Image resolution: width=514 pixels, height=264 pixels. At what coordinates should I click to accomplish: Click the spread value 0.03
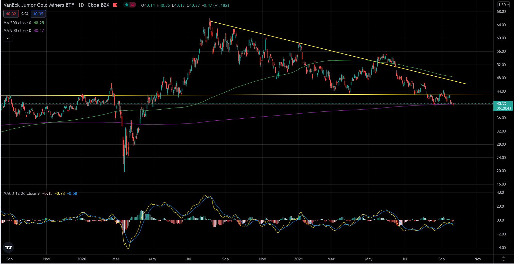pyautogui.click(x=25, y=14)
